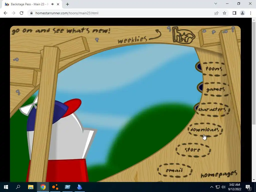Open the toons menu link
The height and width of the screenshot is (192, 256).
(214, 69)
